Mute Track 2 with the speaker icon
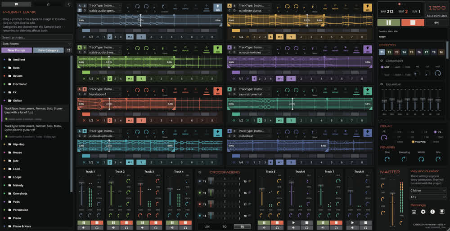Screen dimensions: 450x231 (113, 227)
